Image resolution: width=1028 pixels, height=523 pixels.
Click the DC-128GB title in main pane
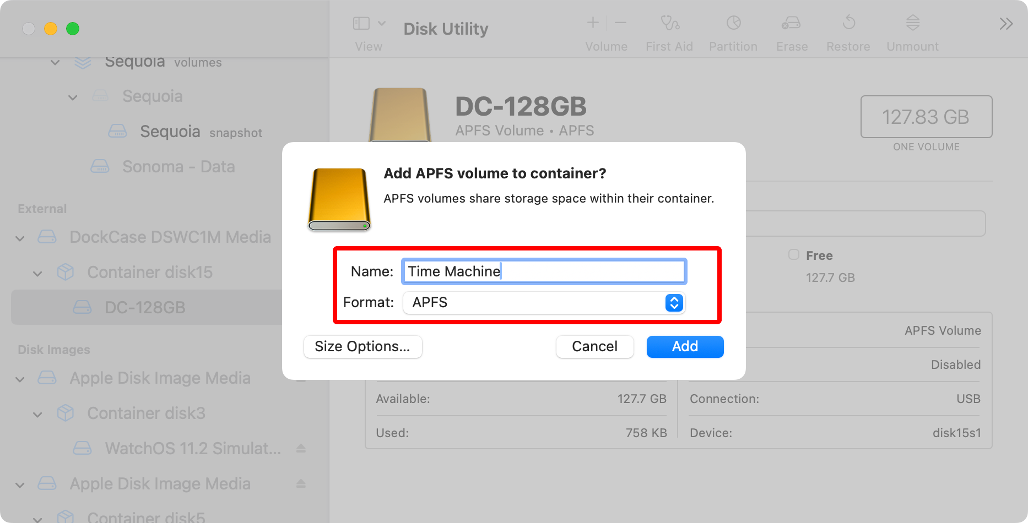coord(521,106)
